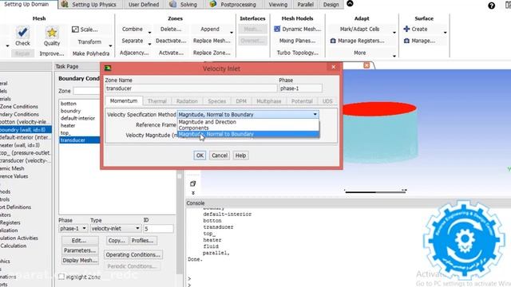511x287 pixels.
Task: Open the Thermal tab
Action: (156, 101)
